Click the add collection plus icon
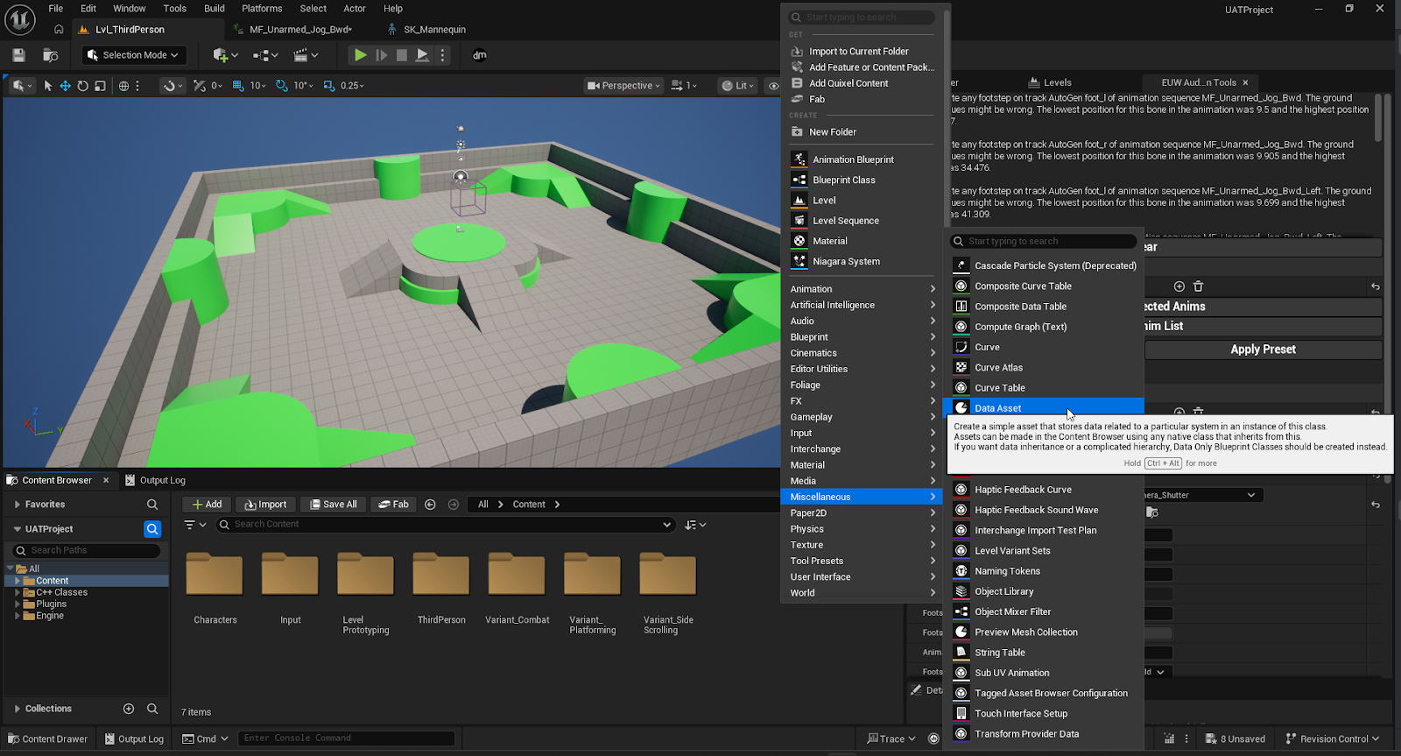The height and width of the screenshot is (756, 1401). (129, 709)
